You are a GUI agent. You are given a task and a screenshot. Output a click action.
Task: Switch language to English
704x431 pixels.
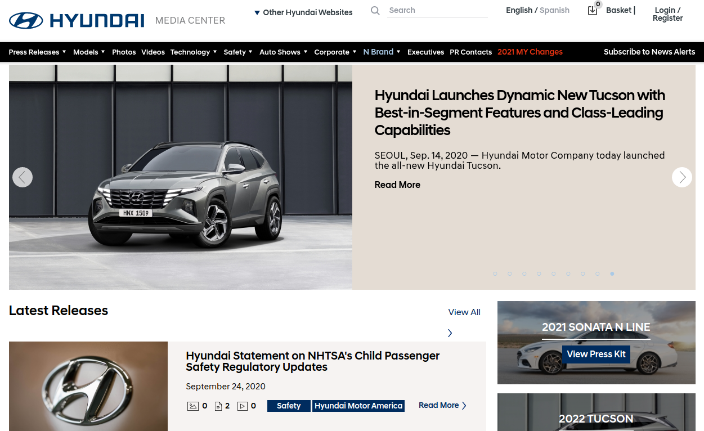[519, 10]
